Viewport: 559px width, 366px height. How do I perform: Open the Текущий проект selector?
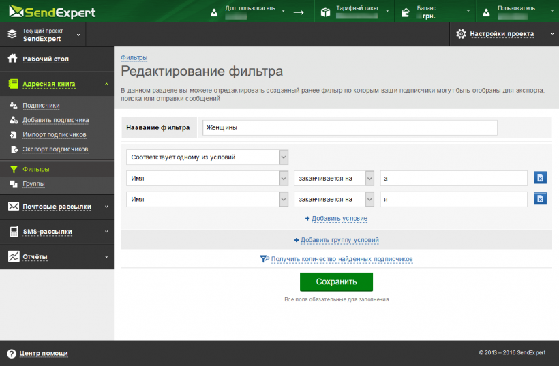[x=44, y=35]
